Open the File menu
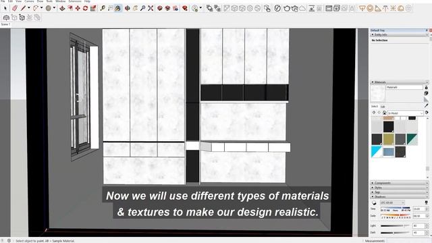 [x=3, y=1]
